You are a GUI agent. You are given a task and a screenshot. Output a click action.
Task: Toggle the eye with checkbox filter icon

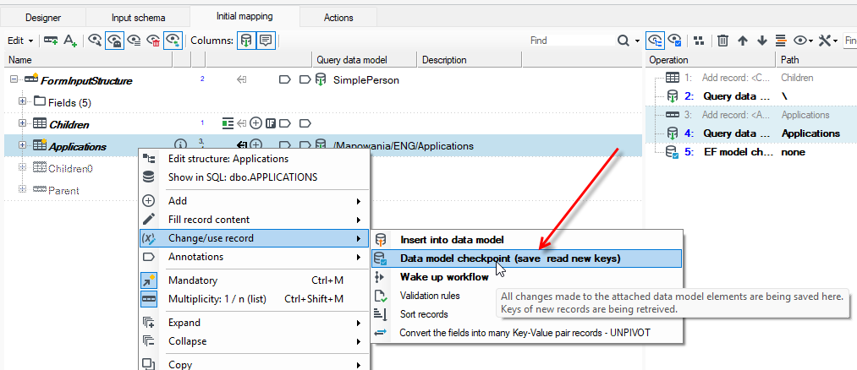(674, 40)
